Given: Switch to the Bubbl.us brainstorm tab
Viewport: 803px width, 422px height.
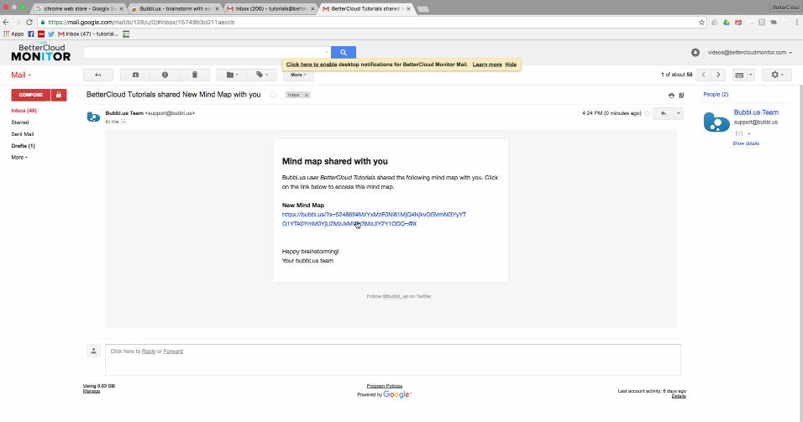Looking at the screenshot, I should 176,8.
